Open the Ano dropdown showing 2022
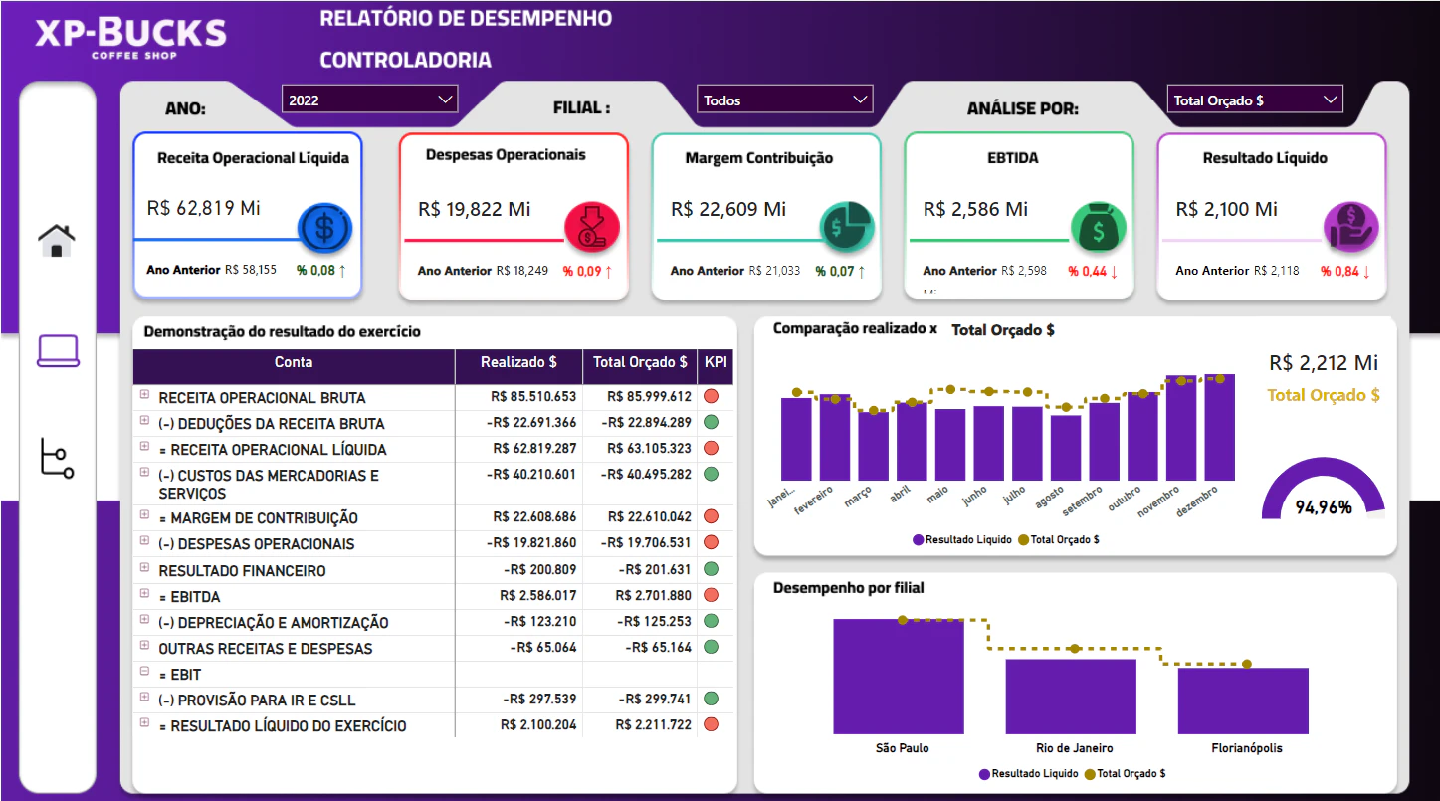Viewport: 1440px width, 801px height. coord(370,100)
